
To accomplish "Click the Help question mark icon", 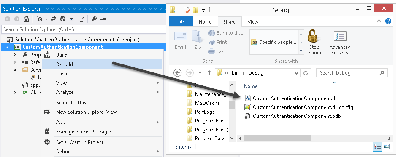I will point(388,21).
